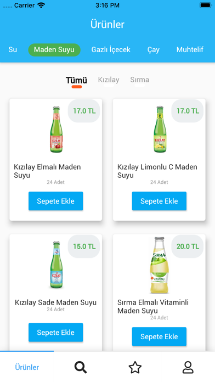Filter by Sırma brand
215x382 pixels.
click(139, 80)
